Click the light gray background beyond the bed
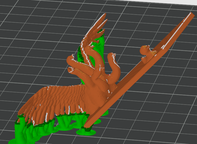197x144 pixels. 182,2
